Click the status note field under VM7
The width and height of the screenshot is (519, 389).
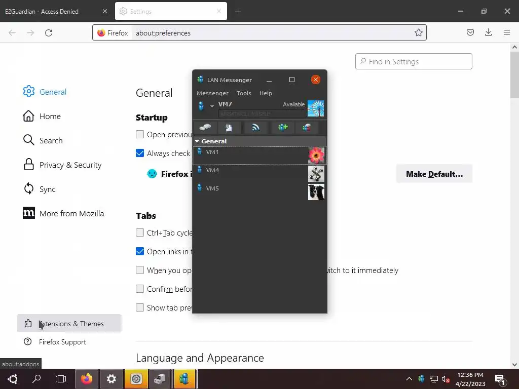point(262,114)
